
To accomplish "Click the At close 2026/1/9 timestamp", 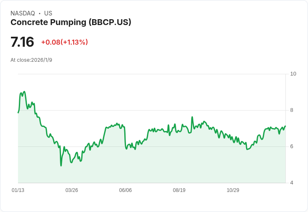I will click(31, 60).
